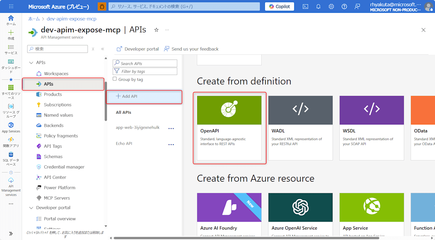Click the menu expand/collapse toggle icon

click(93, 49)
